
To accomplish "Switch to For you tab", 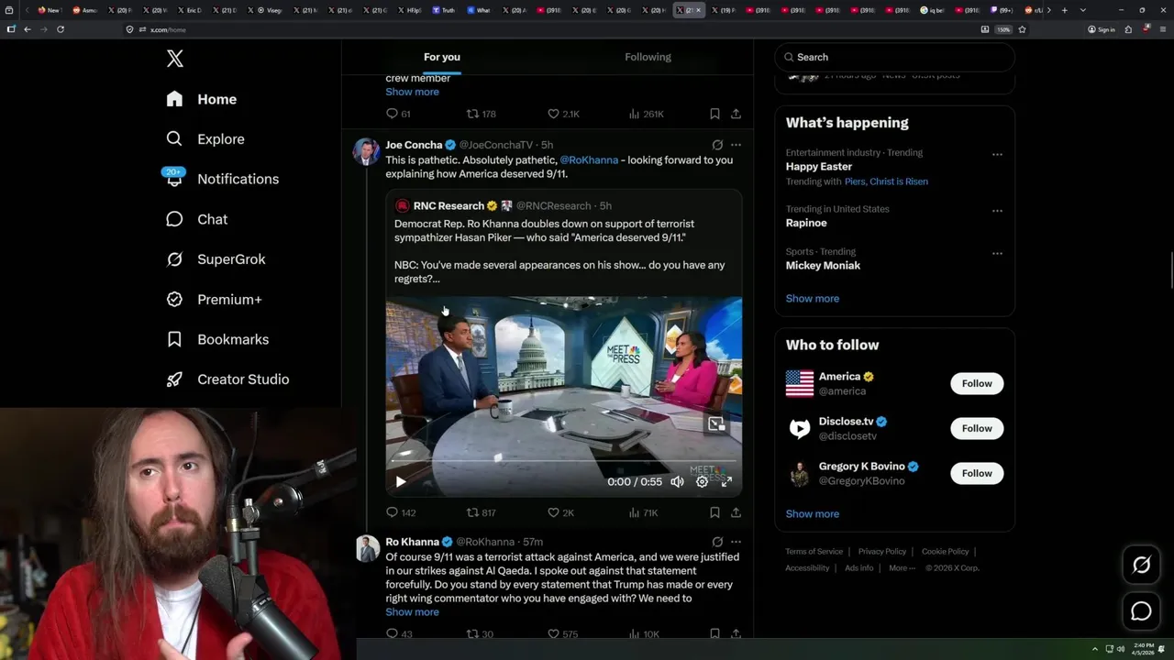I will (x=442, y=57).
